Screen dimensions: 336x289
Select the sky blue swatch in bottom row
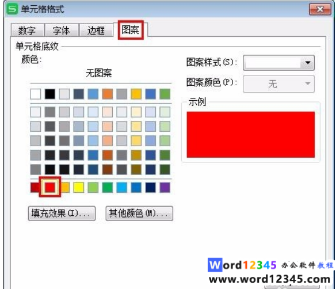pos(122,187)
